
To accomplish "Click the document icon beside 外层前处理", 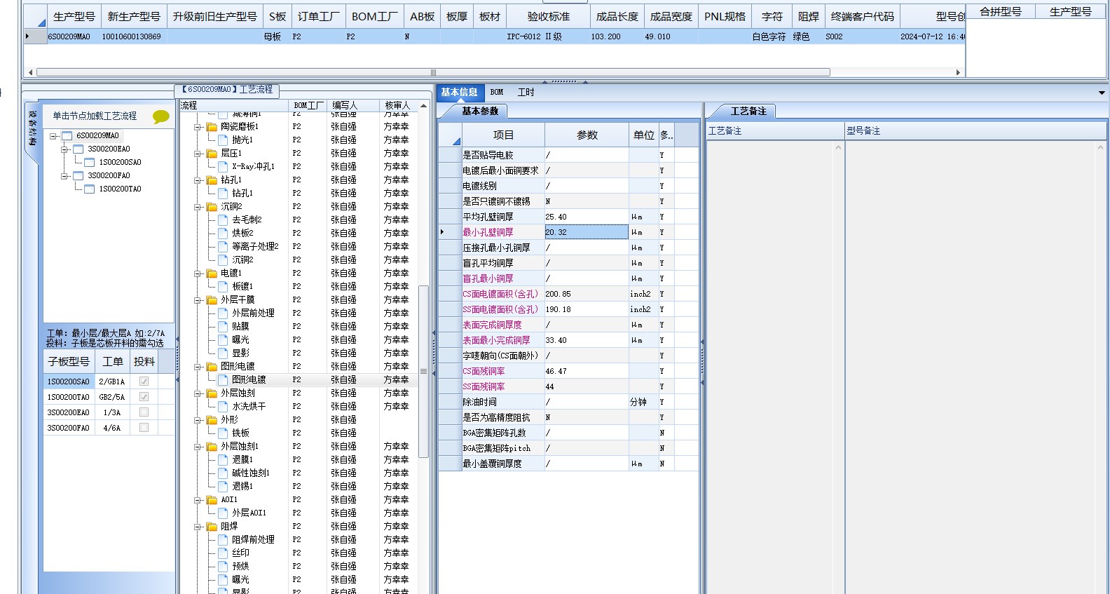I will pyautogui.click(x=223, y=313).
